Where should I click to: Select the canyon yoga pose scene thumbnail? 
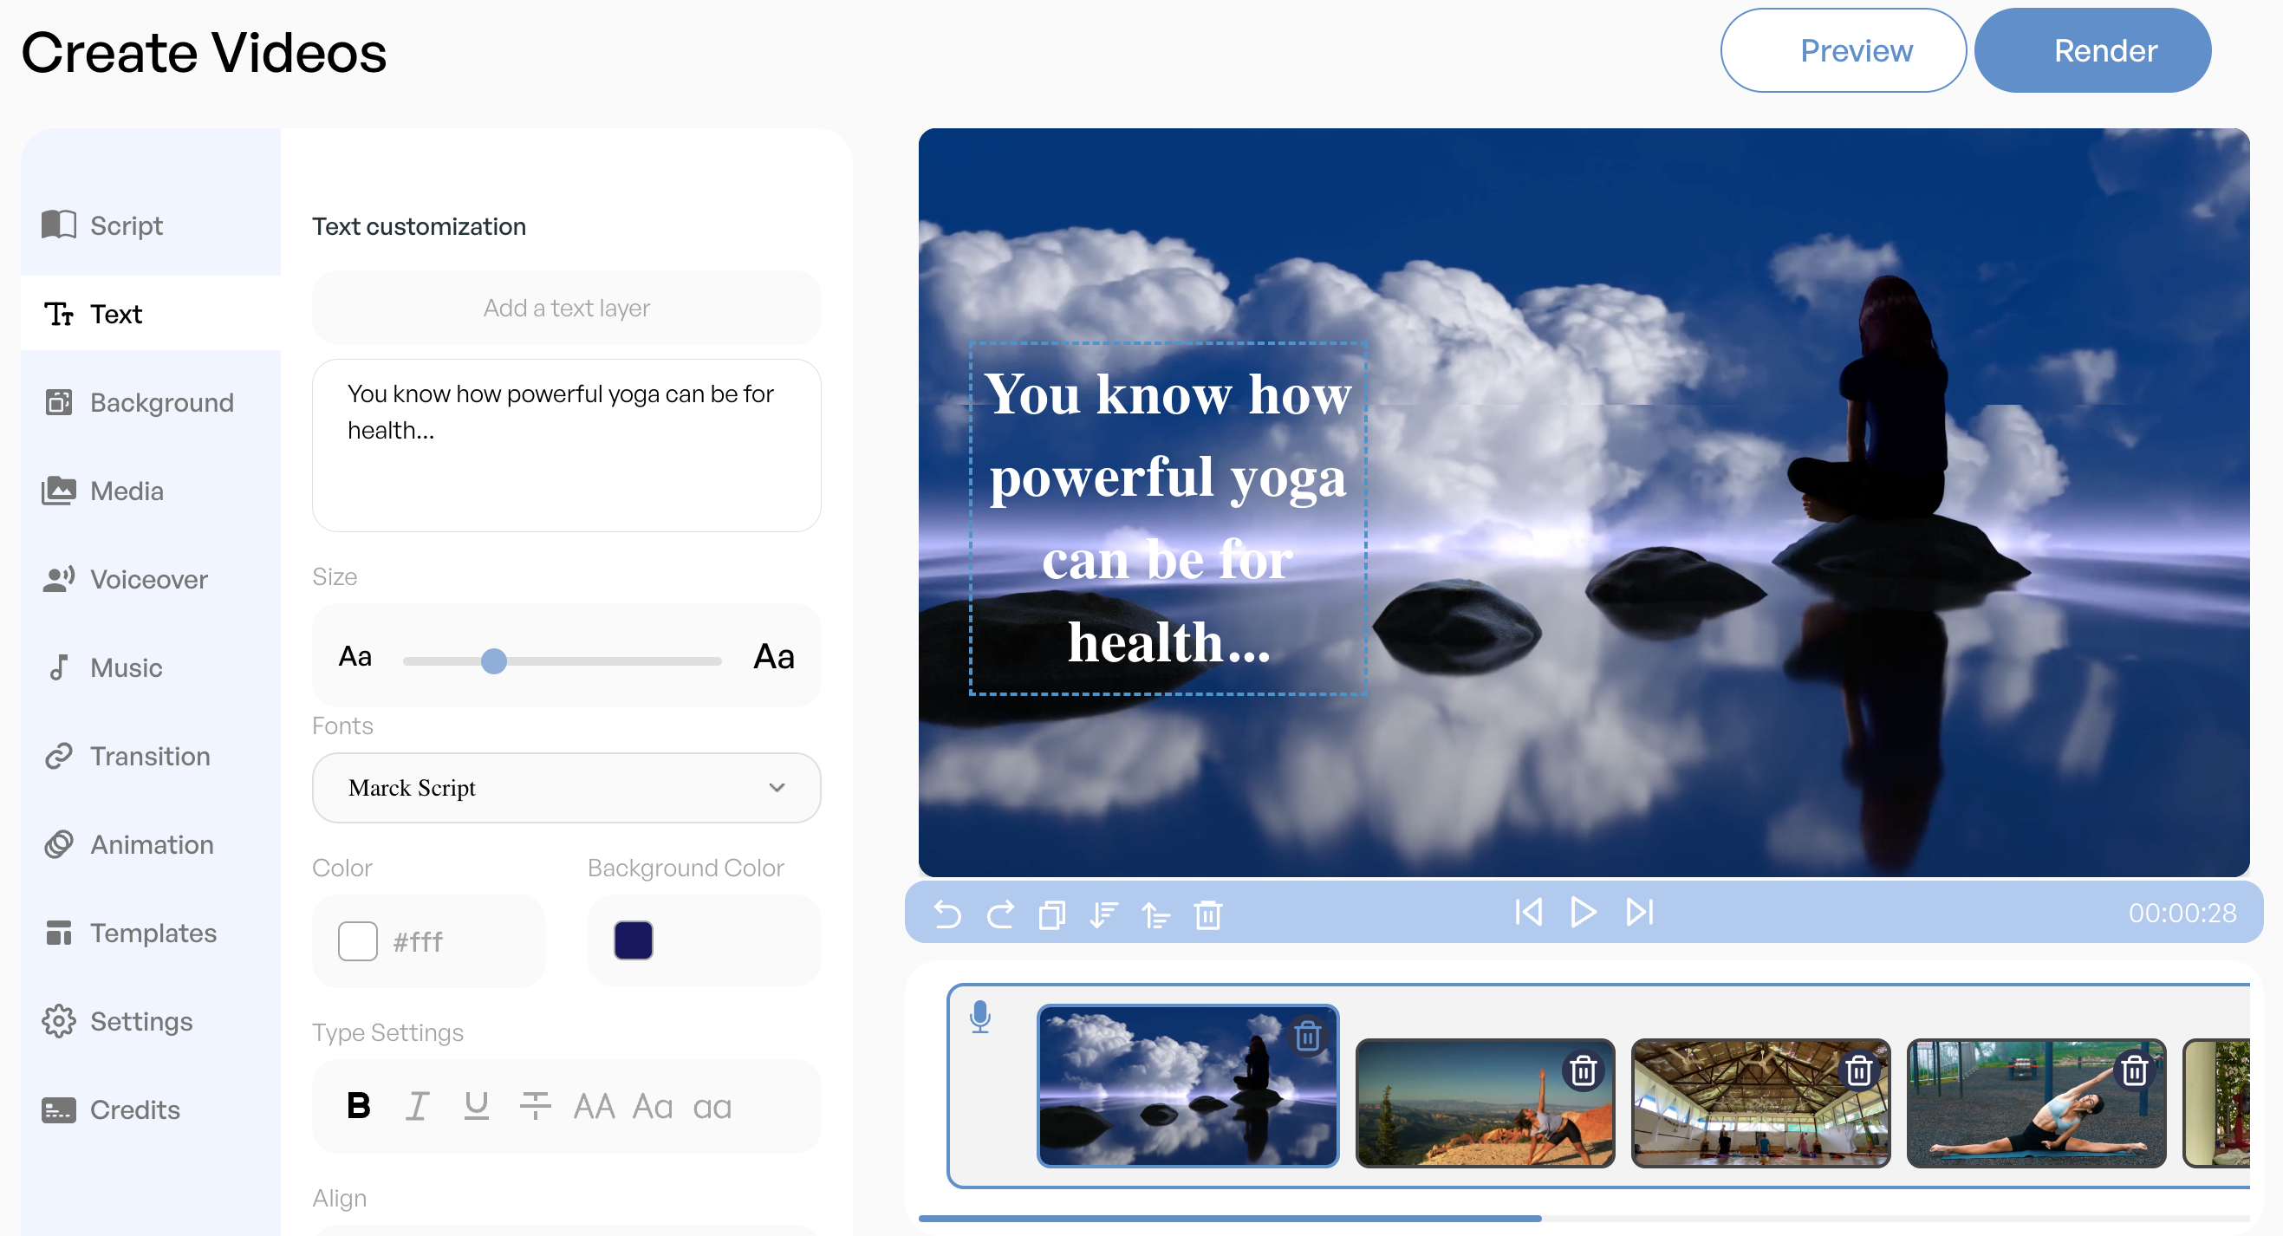tap(1486, 1103)
